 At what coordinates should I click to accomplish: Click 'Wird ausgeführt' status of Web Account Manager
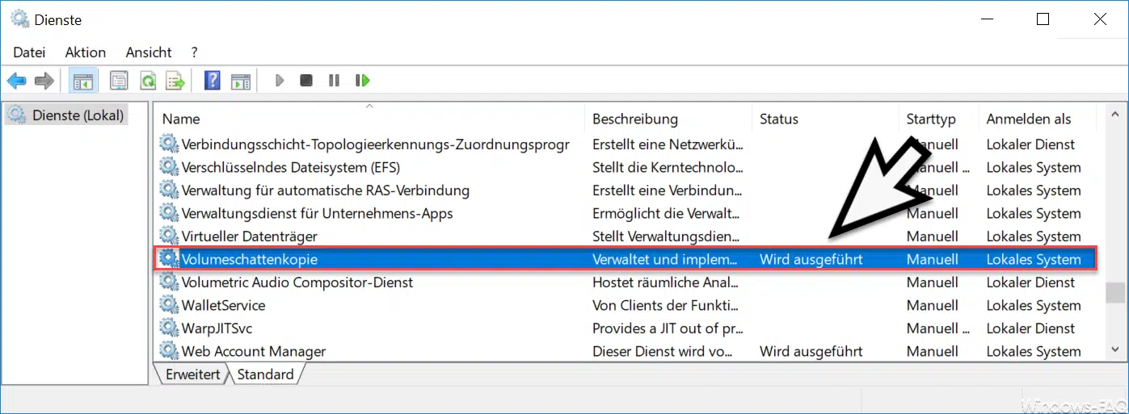pos(811,351)
